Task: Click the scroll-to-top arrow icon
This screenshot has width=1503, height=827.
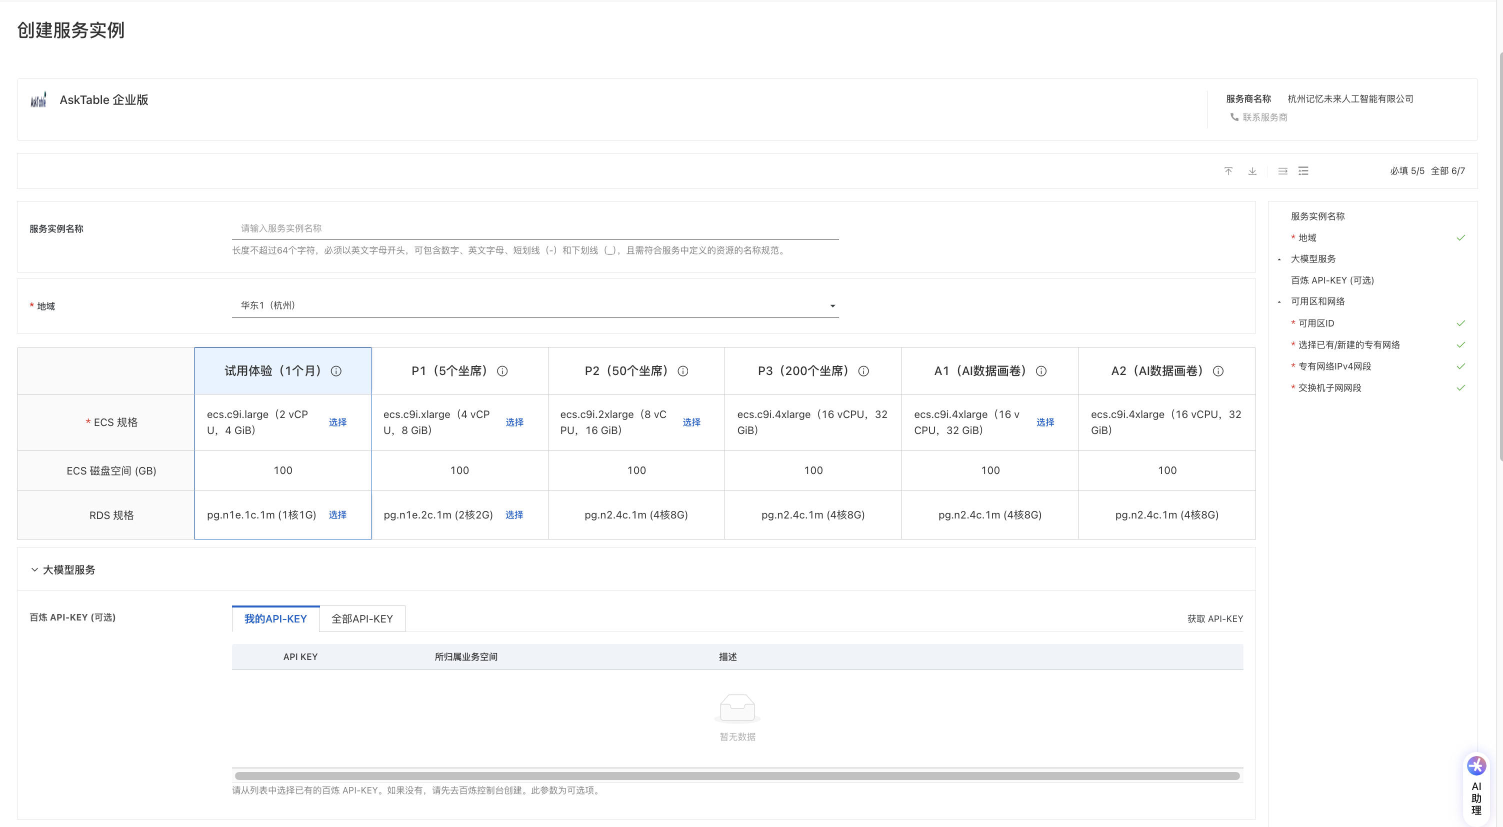Action: click(x=1228, y=171)
